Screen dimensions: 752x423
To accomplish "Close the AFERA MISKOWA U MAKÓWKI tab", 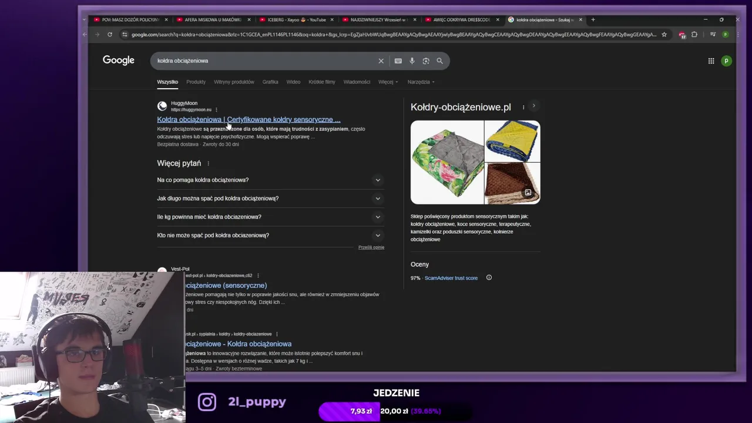I will click(249, 19).
